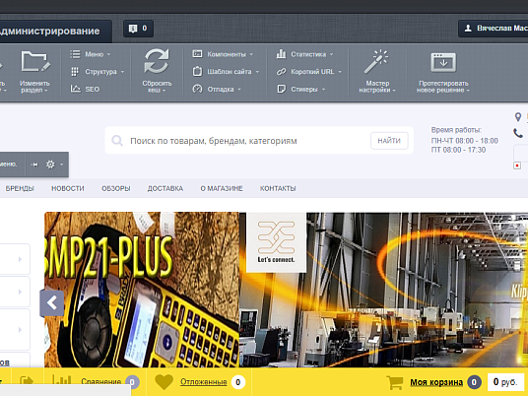Click the heart favorites icon
Screen dimensions: 528x396
pyautogui.click(x=164, y=382)
